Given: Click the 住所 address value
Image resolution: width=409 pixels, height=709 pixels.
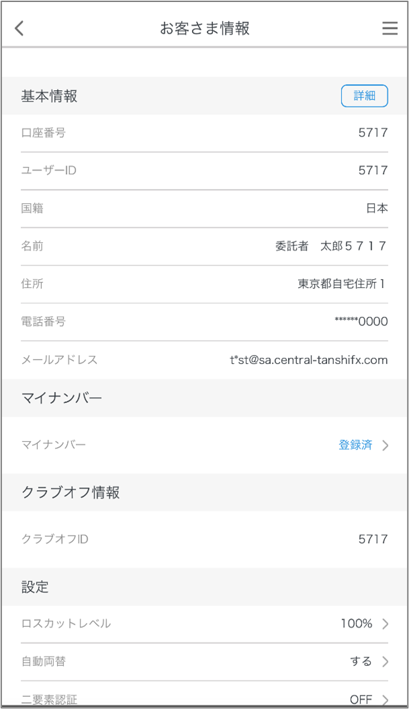Looking at the screenshot, I should 343,284.
